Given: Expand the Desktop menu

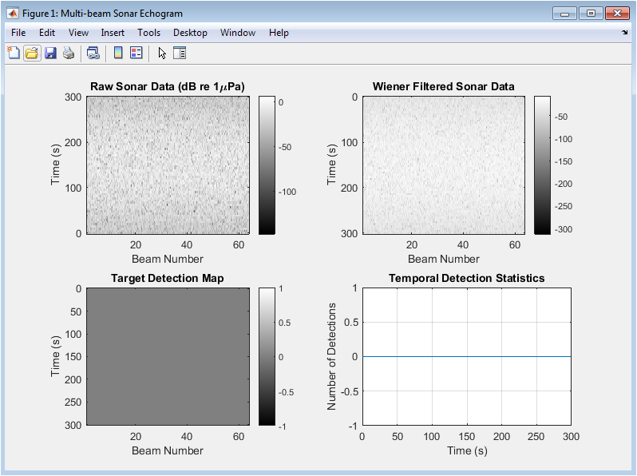Looking at the screenshot, I should pos(190,33).
